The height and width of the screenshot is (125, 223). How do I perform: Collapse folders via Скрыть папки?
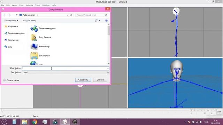(11, 80)
